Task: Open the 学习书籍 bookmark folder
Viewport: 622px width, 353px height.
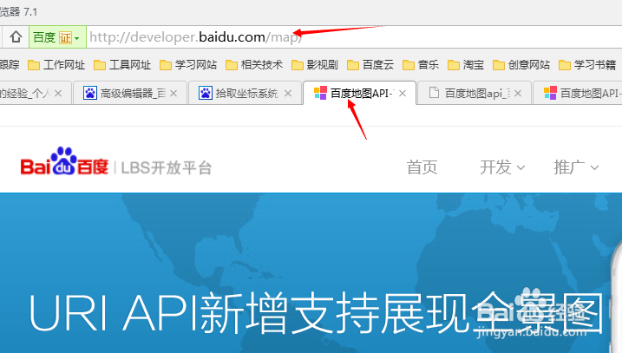Action: pyautogui.click(x=587, y=65)
